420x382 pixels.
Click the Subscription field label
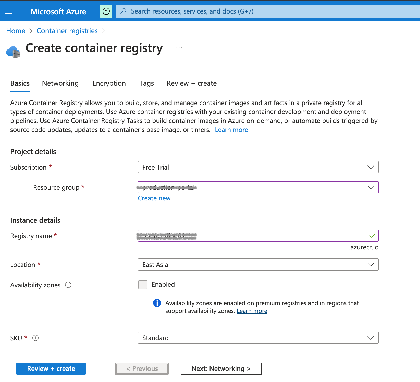click(28, 167)
